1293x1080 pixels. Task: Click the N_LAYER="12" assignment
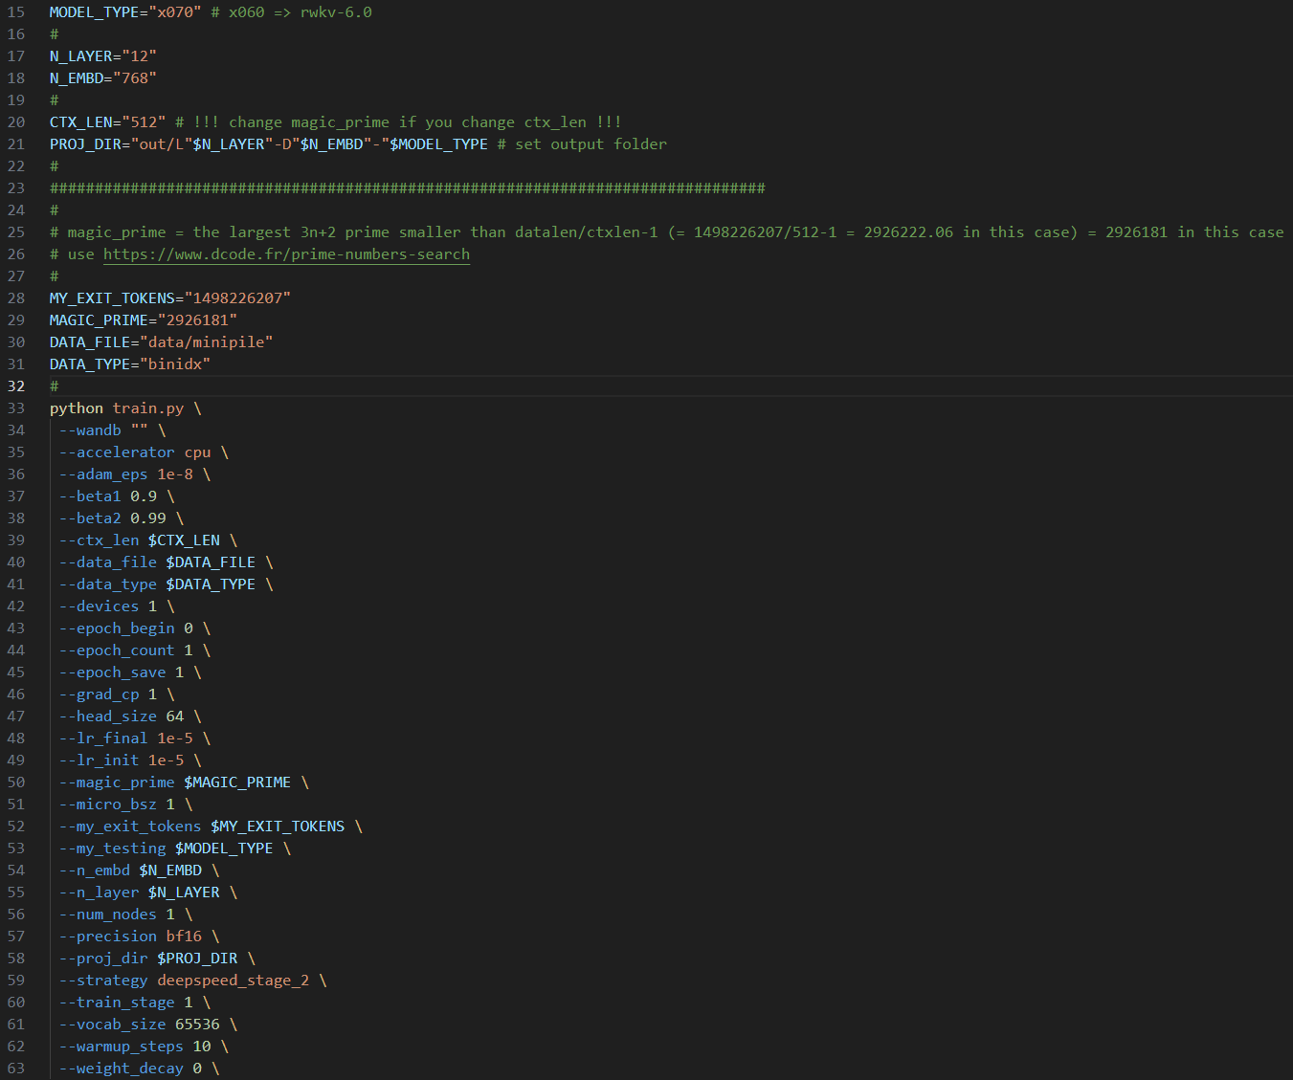[x=102, y=56]
